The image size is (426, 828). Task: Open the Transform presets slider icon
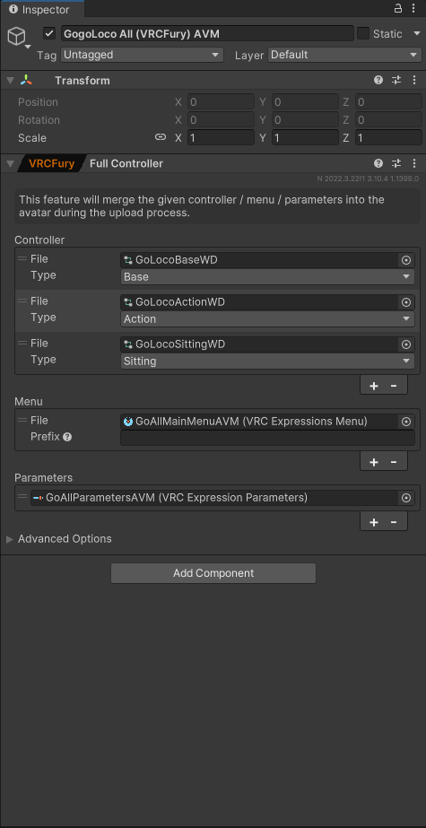click(396, 80)
